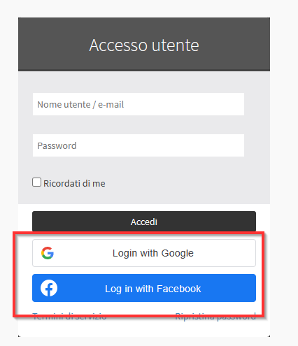Focus the Password input field
Screen dimensions: 298x346
pos(139,145)
